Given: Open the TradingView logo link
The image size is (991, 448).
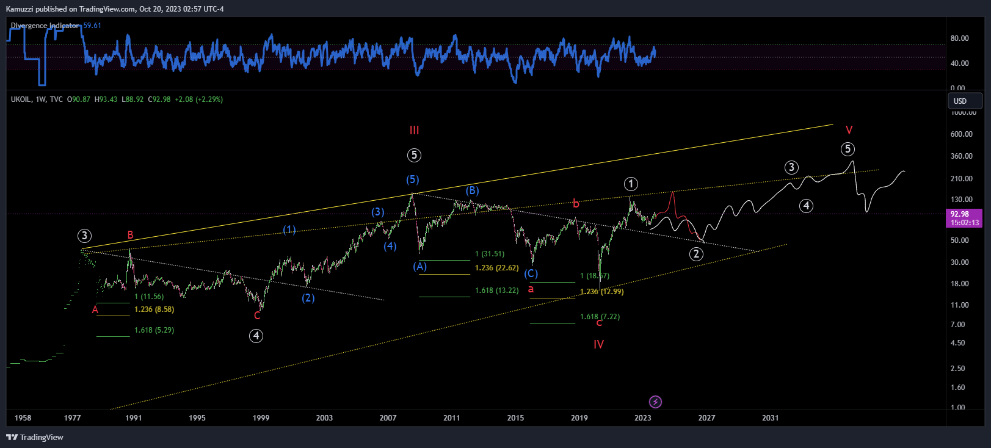Looking at the screenshot, I should (35, 437).
